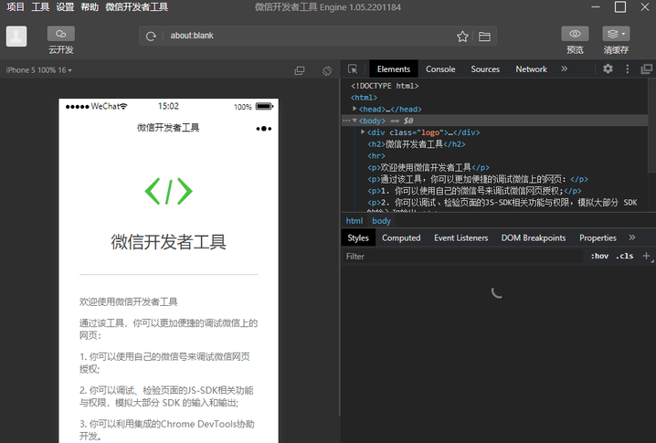Open the 云开发 cloud development panel
656x443 pixels.
[61, 34]
